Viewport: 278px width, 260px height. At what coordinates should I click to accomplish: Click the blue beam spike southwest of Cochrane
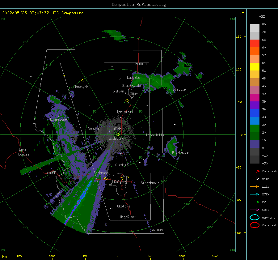pyautogui.click(x=79, y=202)
